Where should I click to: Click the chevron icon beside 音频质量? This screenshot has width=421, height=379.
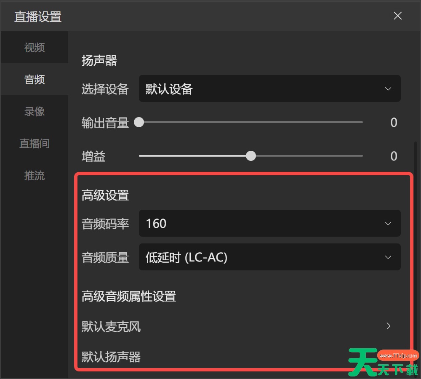(x=388, y=257)
